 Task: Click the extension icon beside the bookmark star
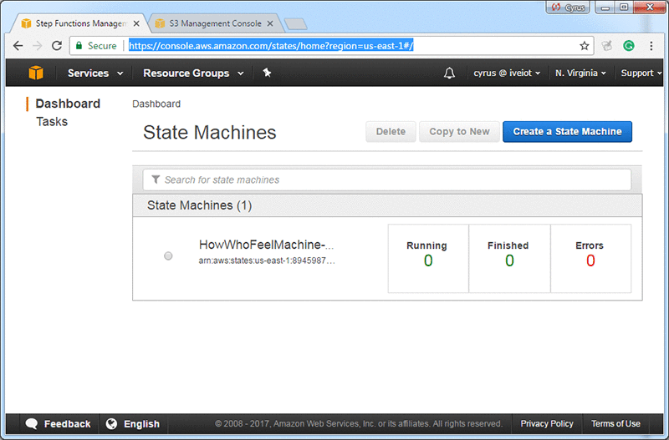tap(607, 46)
